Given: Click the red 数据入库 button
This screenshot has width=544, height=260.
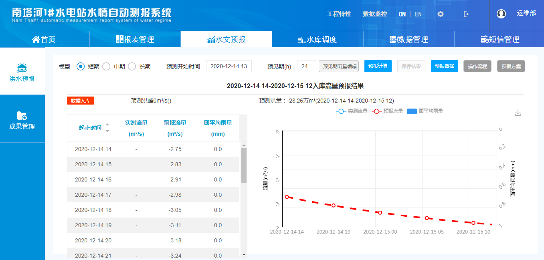Looking at the screenshot, I should [x=81, y=101].
